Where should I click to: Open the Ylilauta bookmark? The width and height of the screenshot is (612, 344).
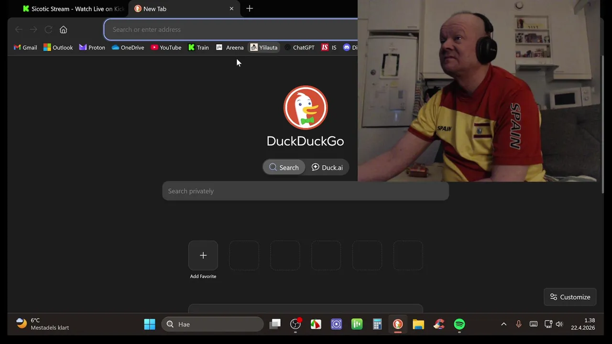[x=264, y=47]
